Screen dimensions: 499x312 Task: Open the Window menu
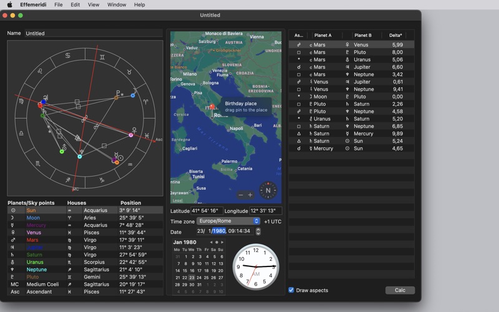[x=117, y=4]
